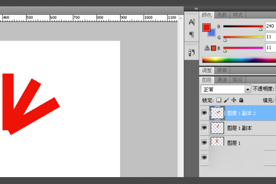This screenshot has height=184, width=276.
Task: Open the History panel icon
Action: [x=191, y=53]
